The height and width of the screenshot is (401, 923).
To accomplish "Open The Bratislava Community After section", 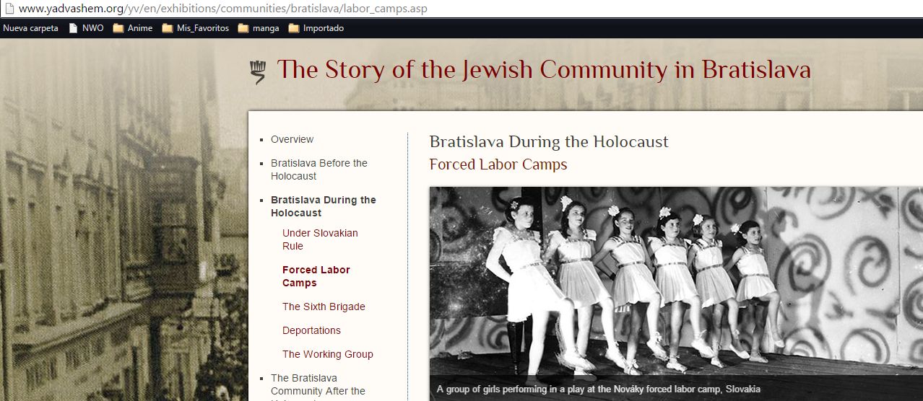I will [318, 384].
